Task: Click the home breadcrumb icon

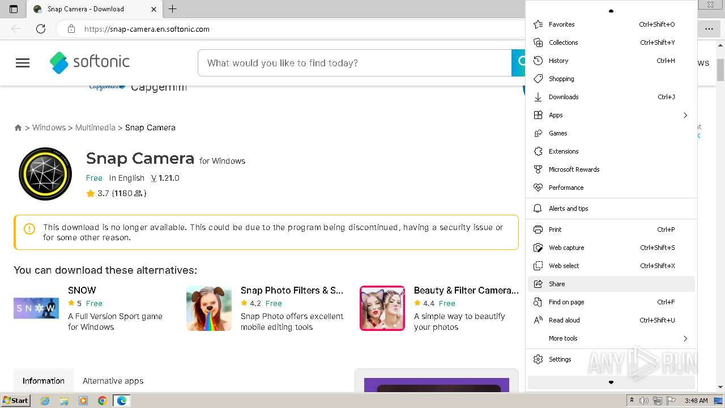Action: (x=18, y=128)
